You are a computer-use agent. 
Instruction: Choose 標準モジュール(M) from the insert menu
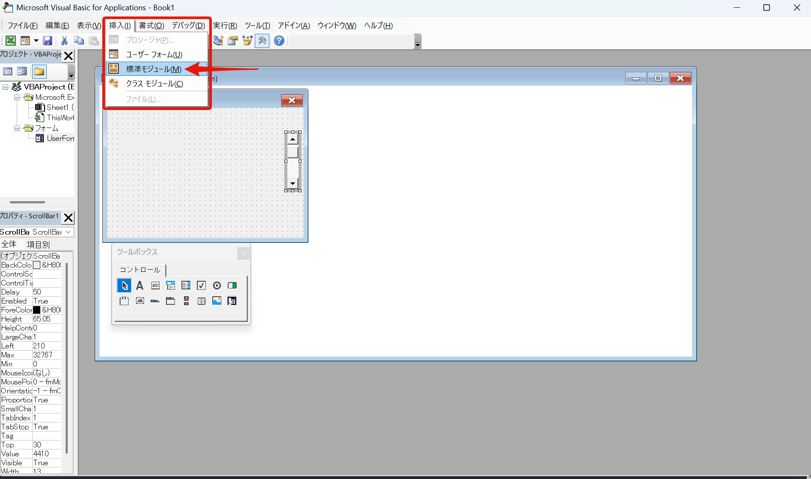(x=153, y=69)
